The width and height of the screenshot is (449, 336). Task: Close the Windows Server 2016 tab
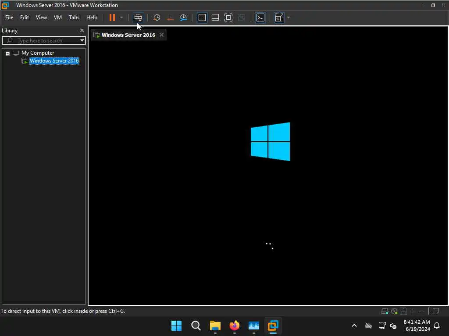click(161, 35)
